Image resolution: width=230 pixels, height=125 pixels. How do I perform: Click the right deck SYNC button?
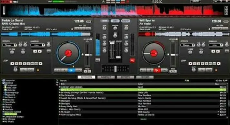(x=164, y=70)
